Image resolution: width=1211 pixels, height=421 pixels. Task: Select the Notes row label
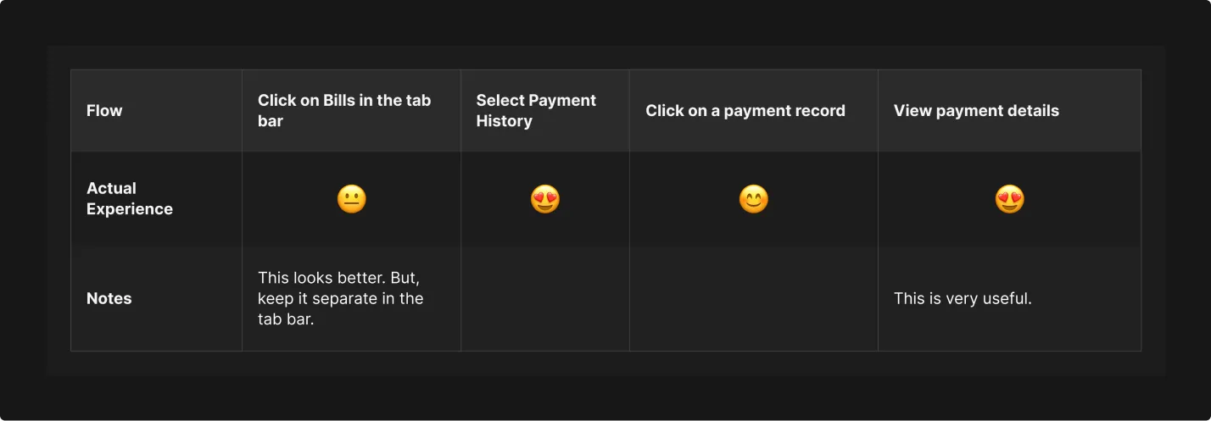(x=109, y=299)
